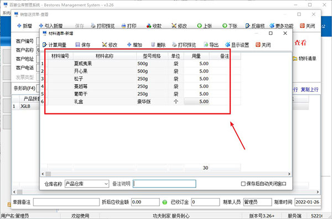This screenshot has width=332, height=219.
Task: Click 销售送货单 grid scrollbar right arrow
Action: 318,192
